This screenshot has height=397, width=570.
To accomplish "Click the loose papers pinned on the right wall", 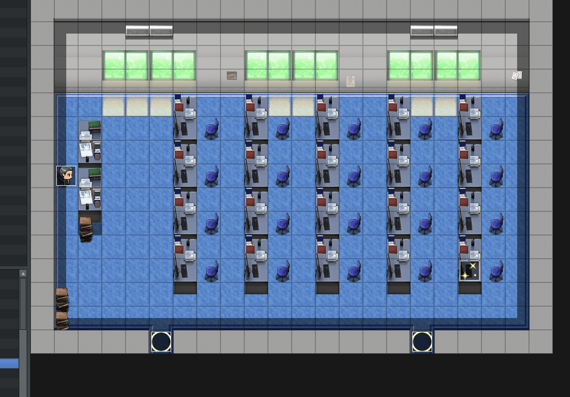I will pyautogui.click(x=517, y=76).
